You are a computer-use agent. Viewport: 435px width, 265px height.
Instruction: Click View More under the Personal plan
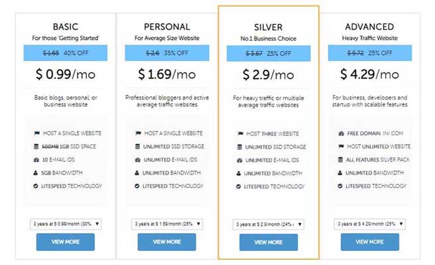point(166,242)
